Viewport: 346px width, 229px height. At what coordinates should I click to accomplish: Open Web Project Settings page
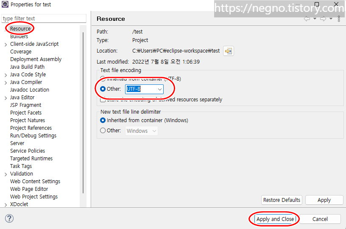coord(34,197)
